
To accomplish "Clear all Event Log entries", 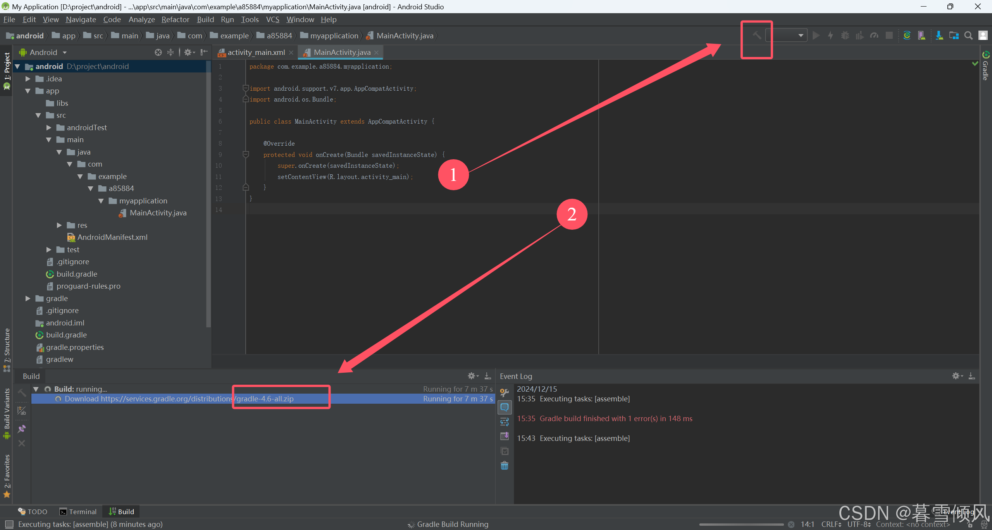I will [504, 465].
